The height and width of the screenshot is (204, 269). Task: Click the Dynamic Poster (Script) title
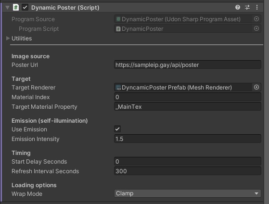(x=65, y=8)
